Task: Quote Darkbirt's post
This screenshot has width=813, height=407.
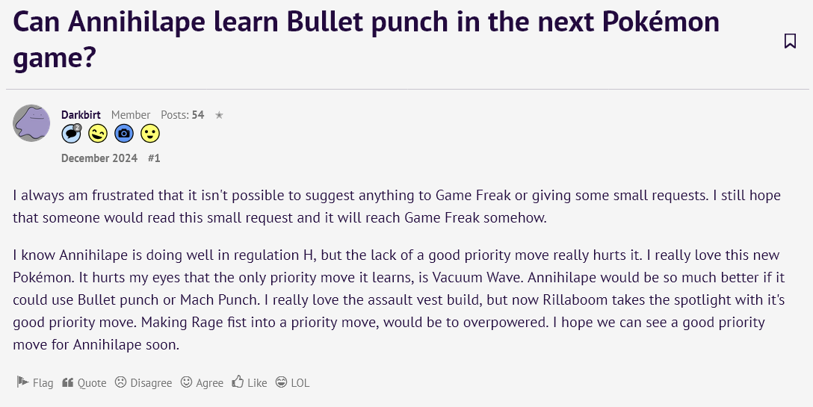Action: point(84,382)
